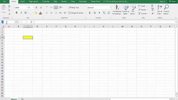This screenshot has width=178, height=100.
Task: Toggle Wrap Text
Action: click(x=74, y=7)
